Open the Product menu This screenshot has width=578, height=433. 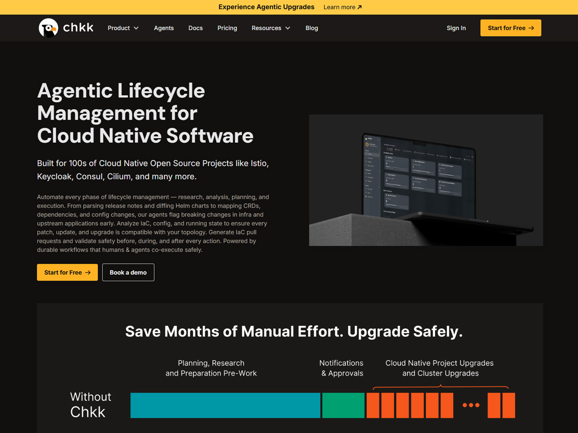pos(123,28)
